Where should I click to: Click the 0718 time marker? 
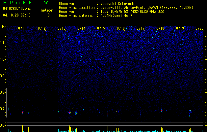point(160,28)
